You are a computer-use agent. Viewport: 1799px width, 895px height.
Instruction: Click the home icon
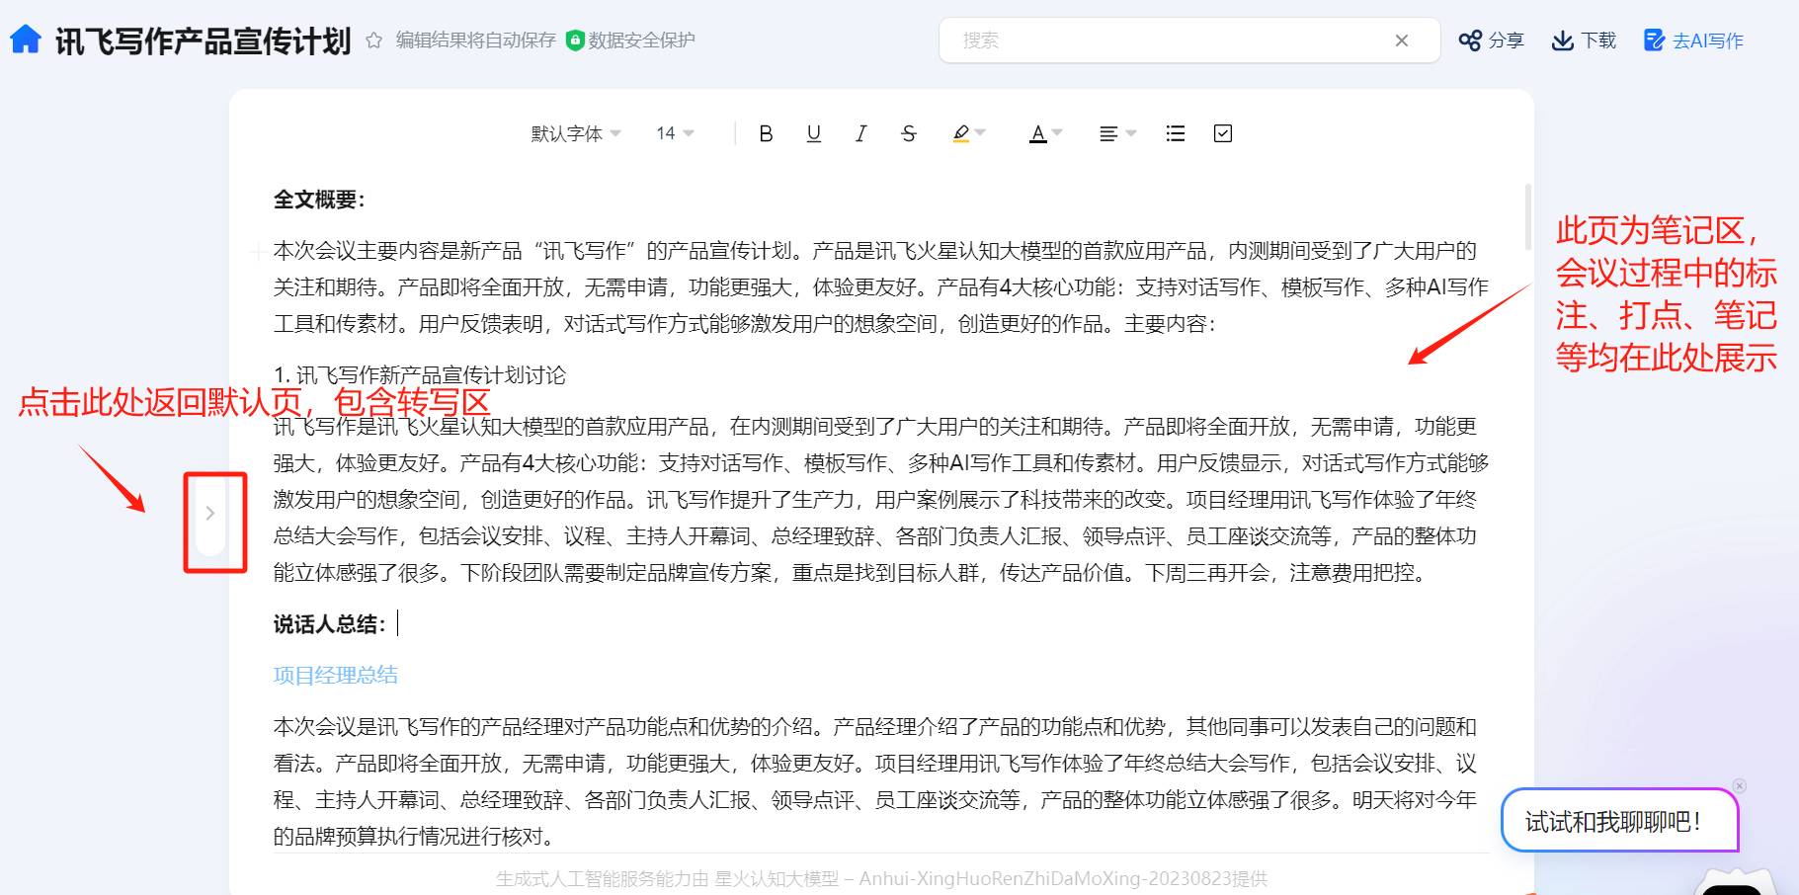(x=26, y=40)
